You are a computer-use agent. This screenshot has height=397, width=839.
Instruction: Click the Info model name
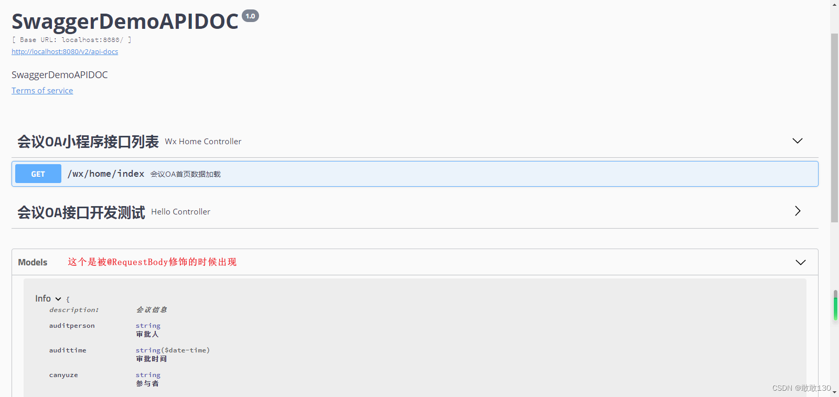tap(43, 298)
